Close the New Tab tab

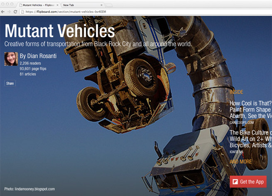click(101, 5)
